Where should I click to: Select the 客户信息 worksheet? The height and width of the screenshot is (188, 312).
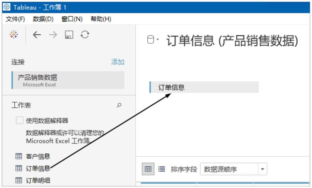[x=38, y=156]
